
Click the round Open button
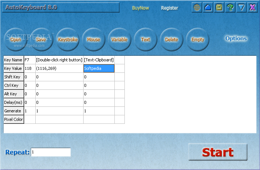click(16, 40)
